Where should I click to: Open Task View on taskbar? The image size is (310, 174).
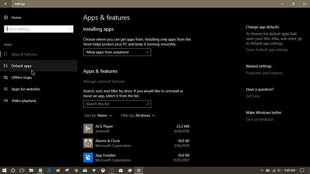coord(22,170)
